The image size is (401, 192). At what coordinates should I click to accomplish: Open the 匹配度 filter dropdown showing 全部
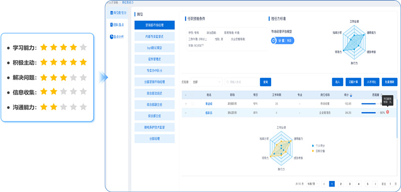tap(207, 82)
